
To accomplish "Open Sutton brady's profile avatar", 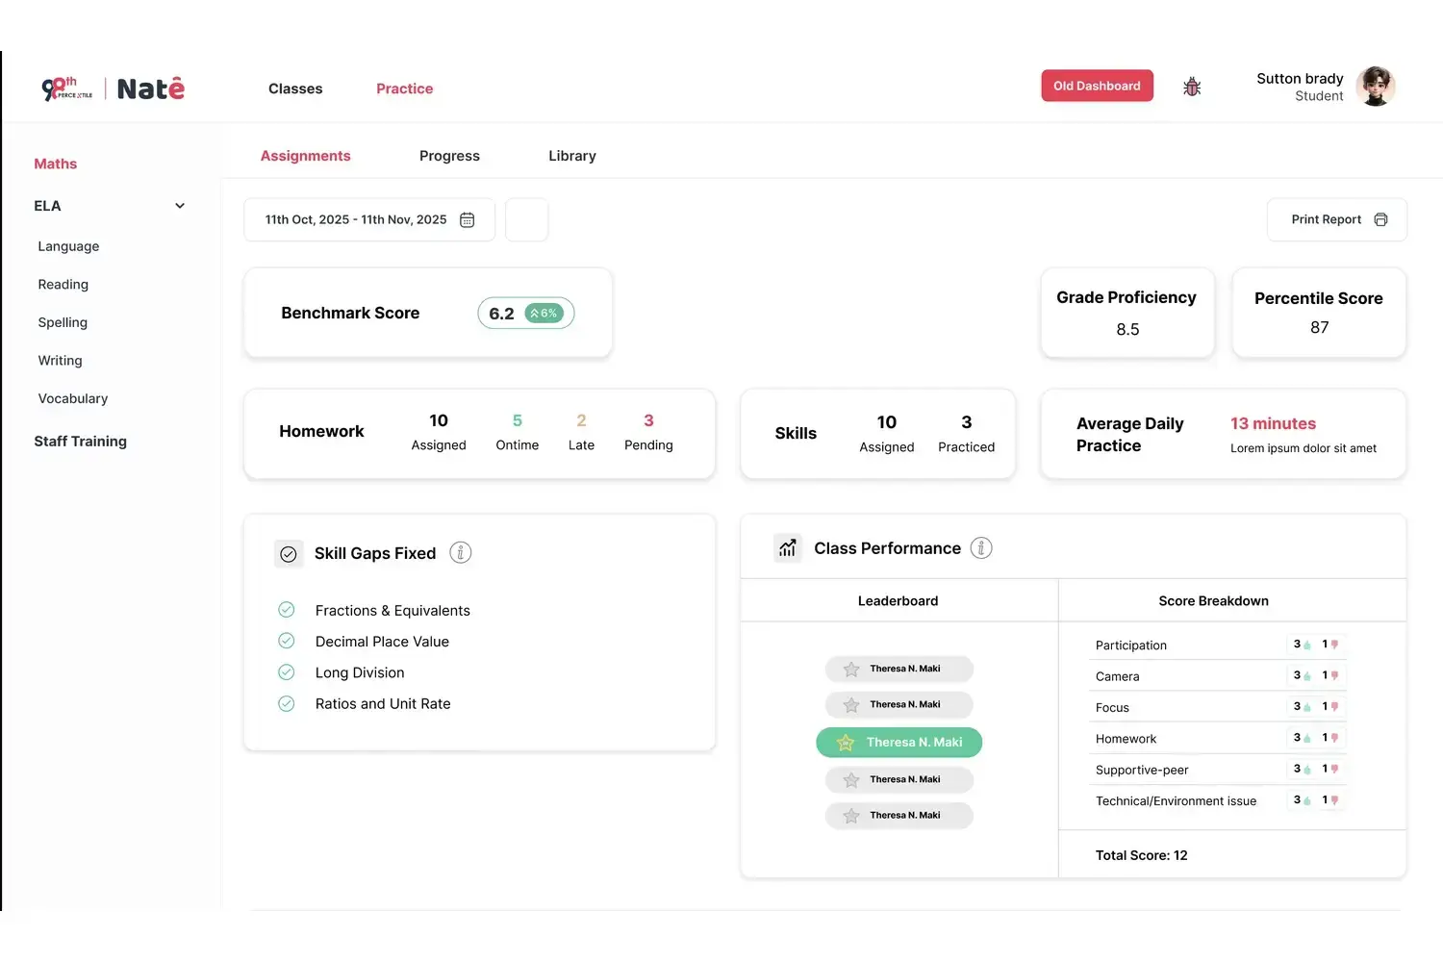I will (x=1376, y=87).
